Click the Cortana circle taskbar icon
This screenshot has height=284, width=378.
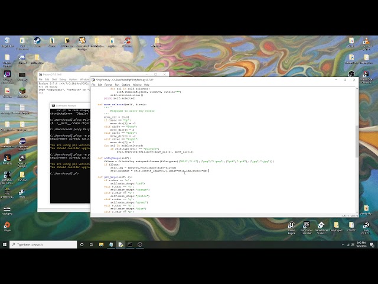point(82,244)
